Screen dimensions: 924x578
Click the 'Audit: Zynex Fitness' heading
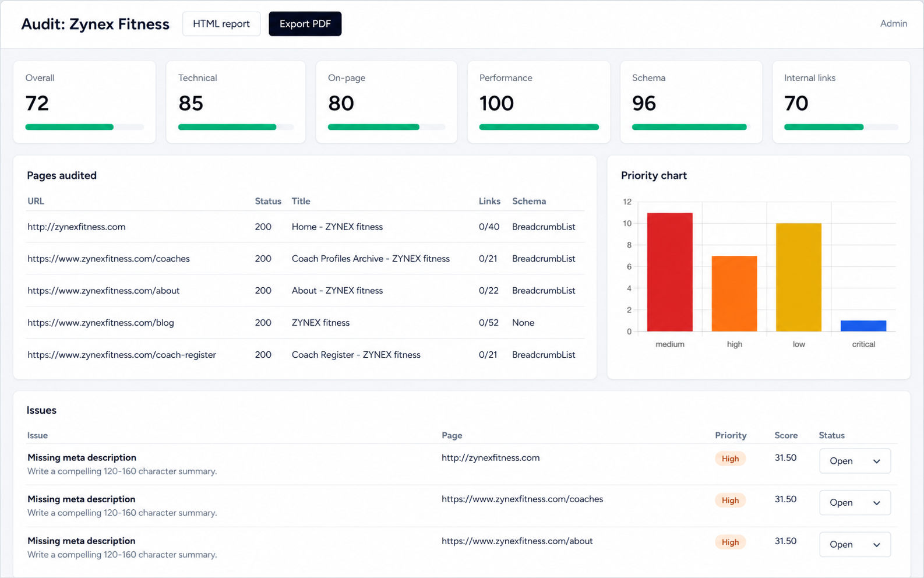95,24
